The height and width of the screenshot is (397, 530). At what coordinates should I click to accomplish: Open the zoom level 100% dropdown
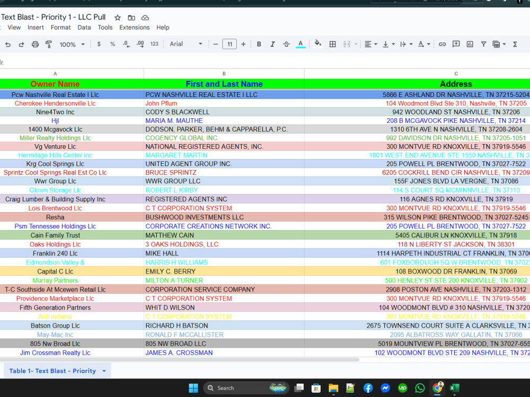[72, 45]
